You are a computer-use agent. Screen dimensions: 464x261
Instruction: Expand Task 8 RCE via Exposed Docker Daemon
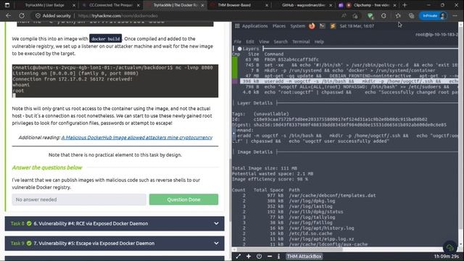click(115, 223)
